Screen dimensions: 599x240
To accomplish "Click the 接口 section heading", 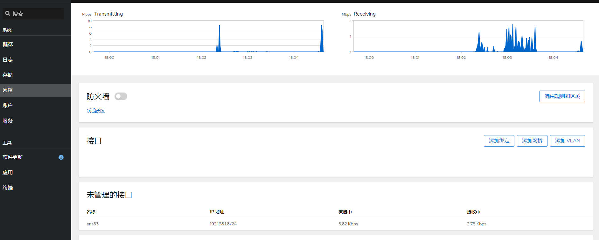I will click(x=94, y=141).
